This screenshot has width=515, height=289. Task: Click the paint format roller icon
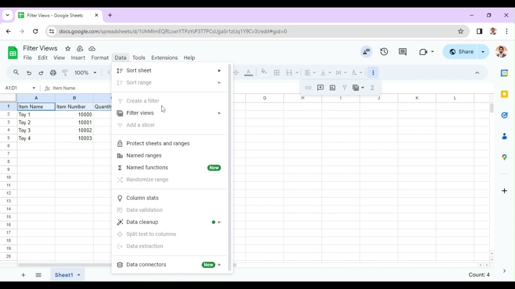65,73
